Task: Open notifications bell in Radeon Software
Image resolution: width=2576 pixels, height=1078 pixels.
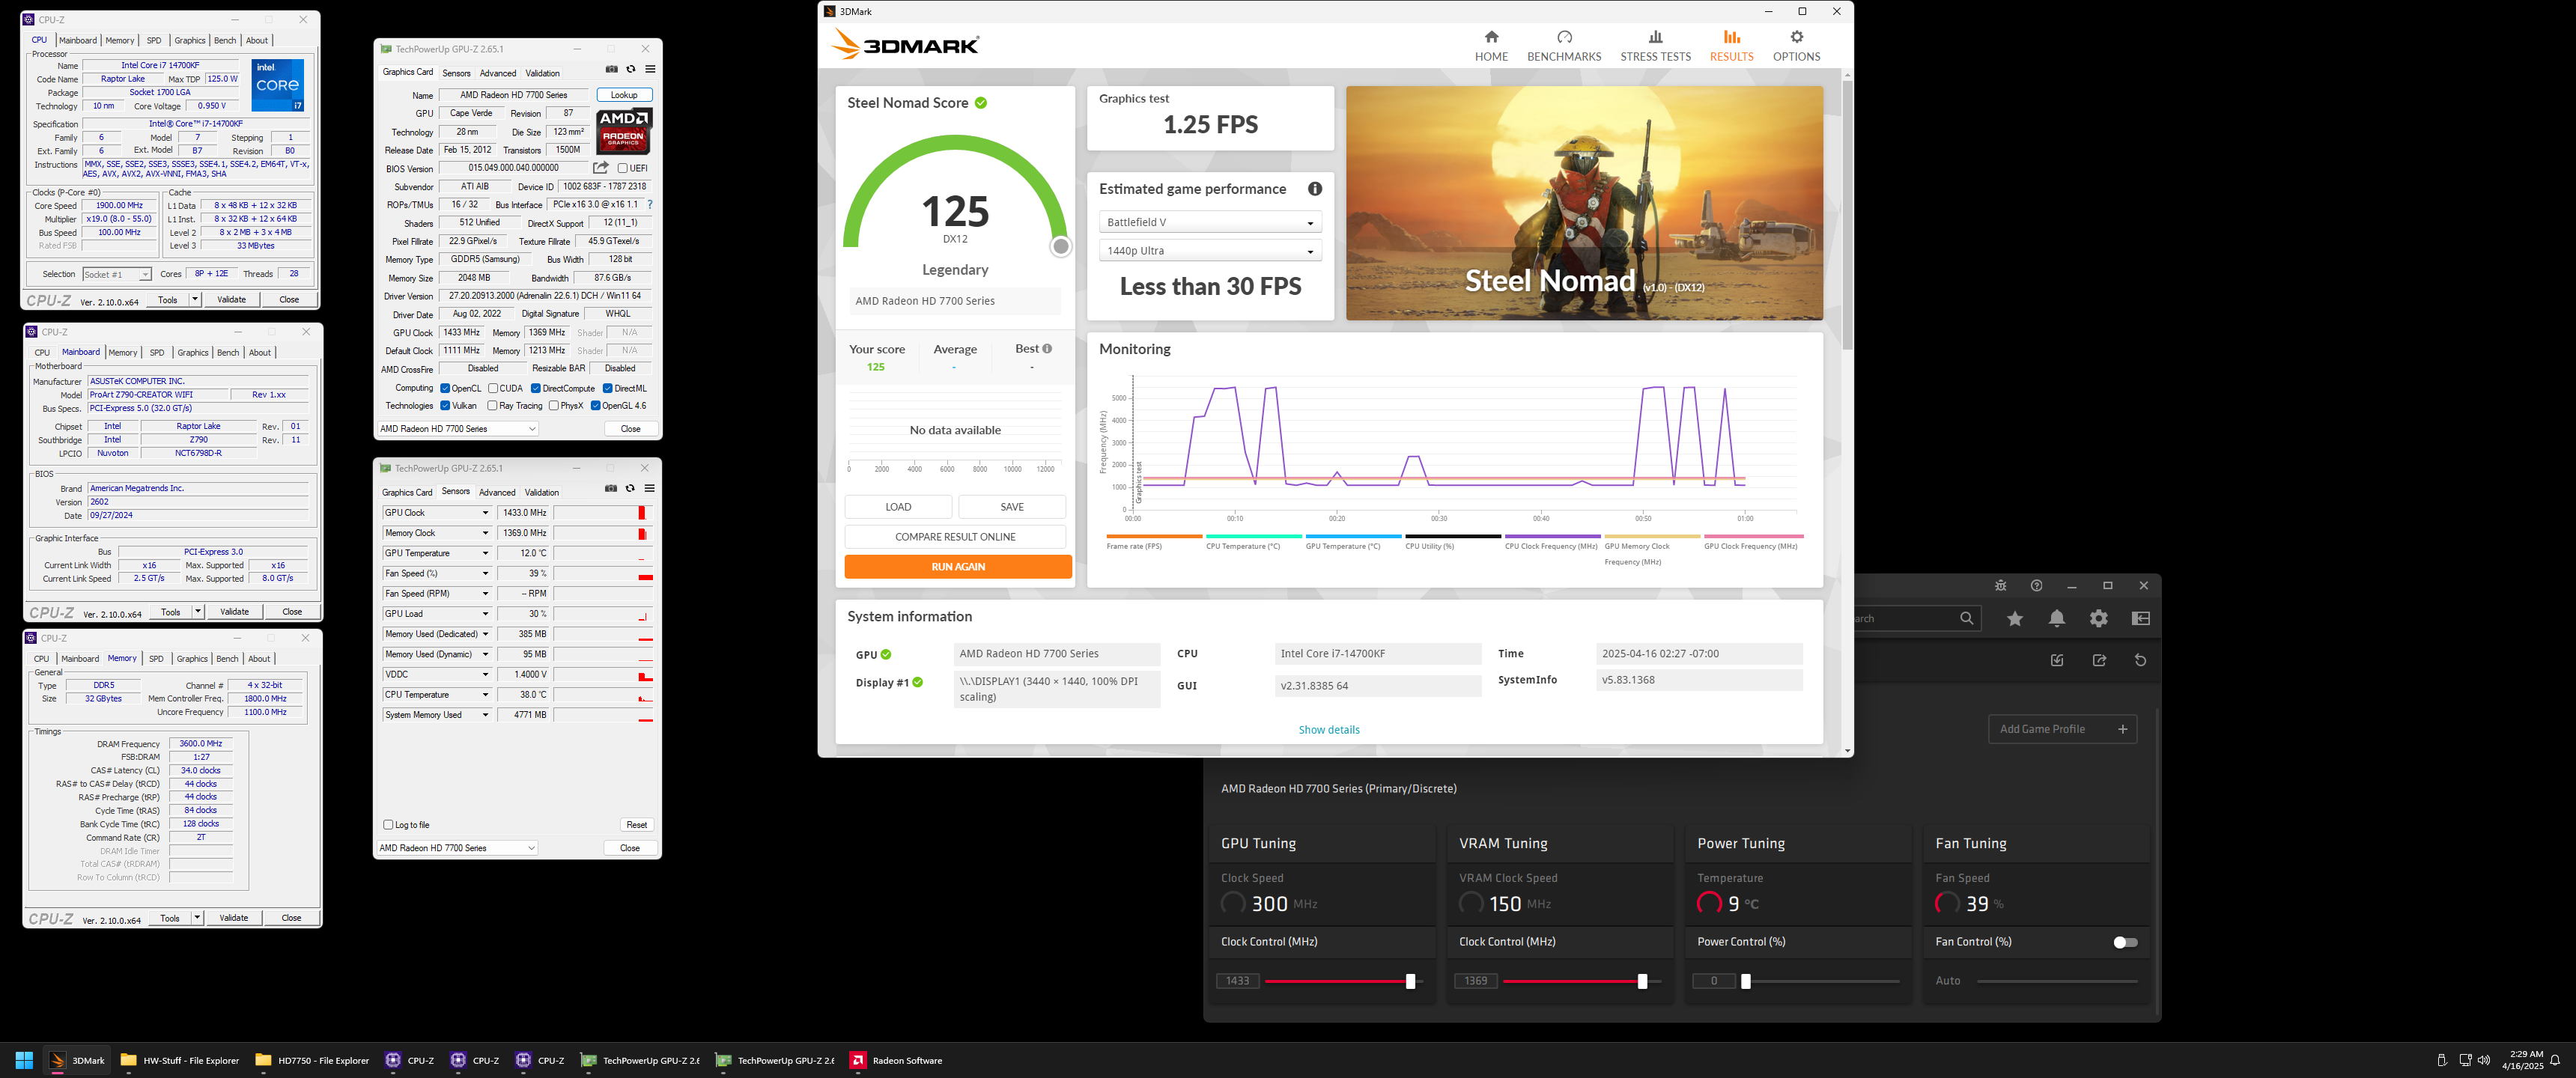Action: (2057, 619)
